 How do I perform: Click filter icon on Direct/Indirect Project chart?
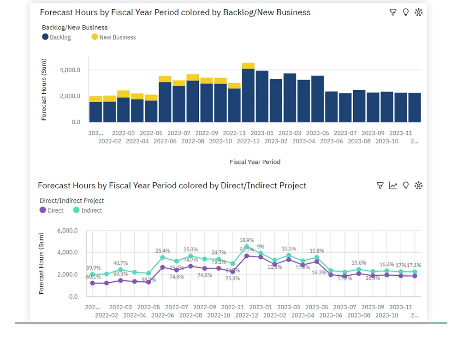380,185
